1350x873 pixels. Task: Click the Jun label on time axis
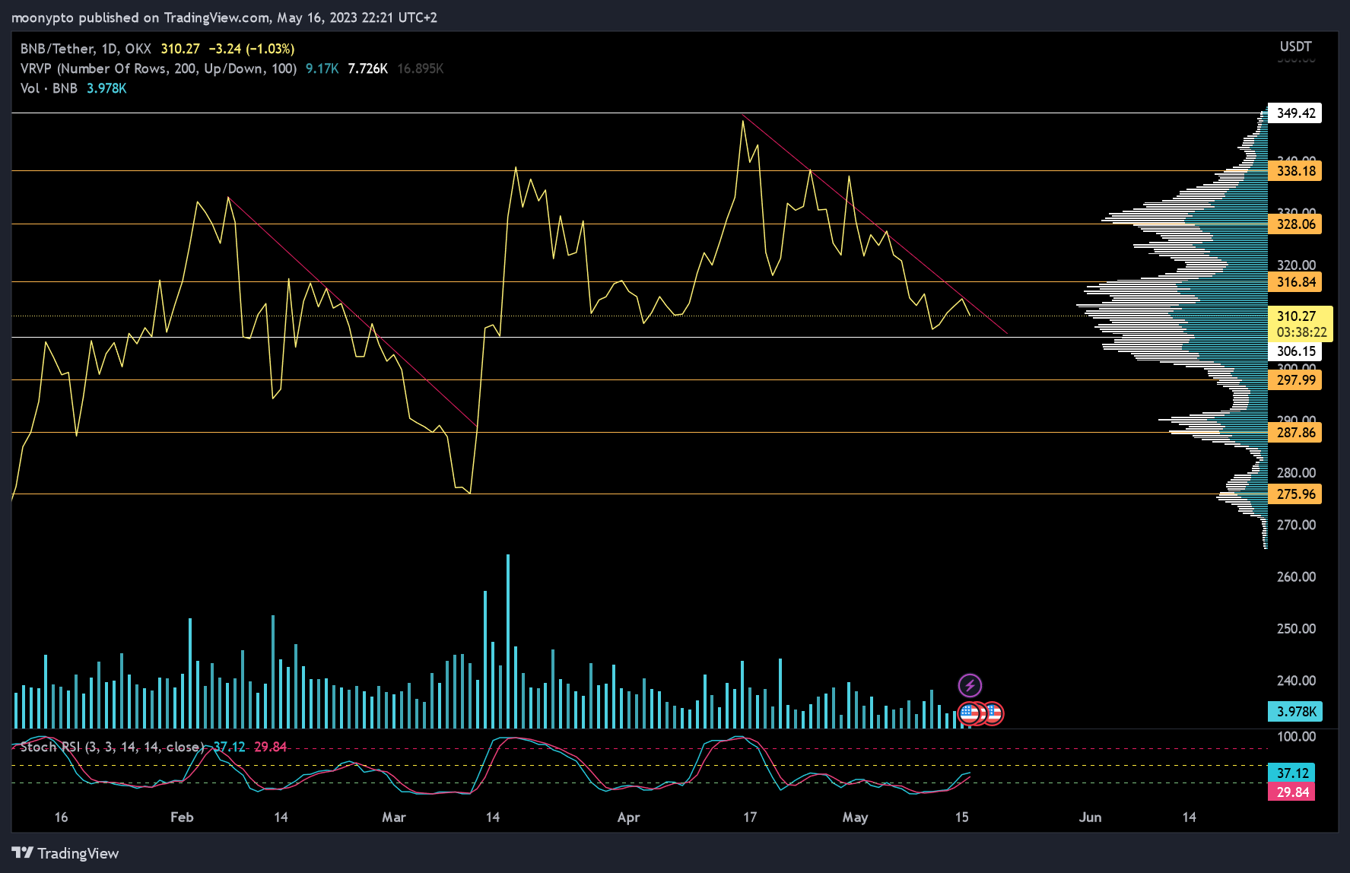pyautogui.click(x=1090, y=817)
